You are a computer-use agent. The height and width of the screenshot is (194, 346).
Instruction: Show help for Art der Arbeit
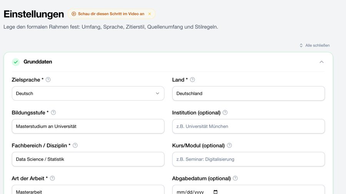click(x=52, y=178)
